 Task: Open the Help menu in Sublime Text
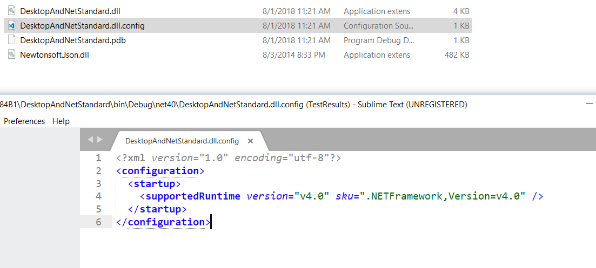61,121
